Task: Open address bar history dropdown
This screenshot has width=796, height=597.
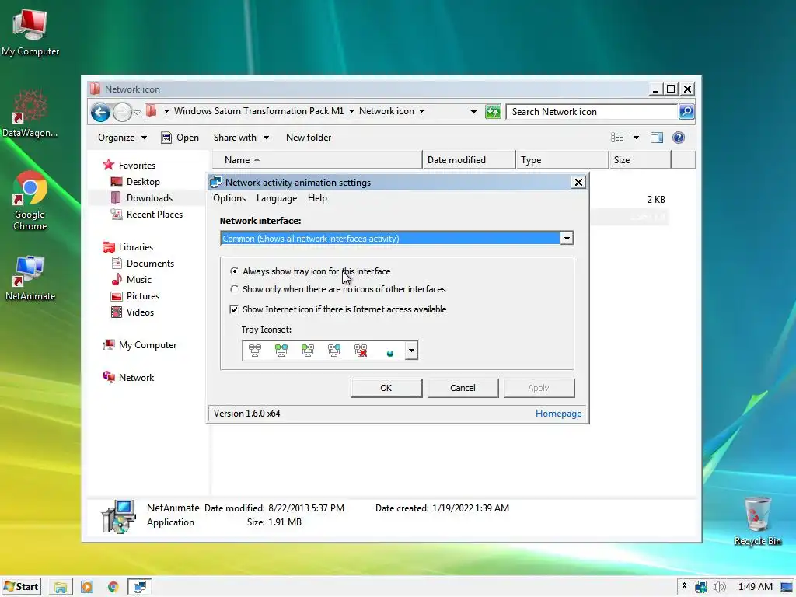Action: (x=473, y=112)
